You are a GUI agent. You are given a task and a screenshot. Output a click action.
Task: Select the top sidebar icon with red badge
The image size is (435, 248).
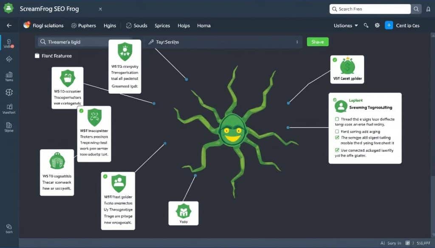coord(9,43)
